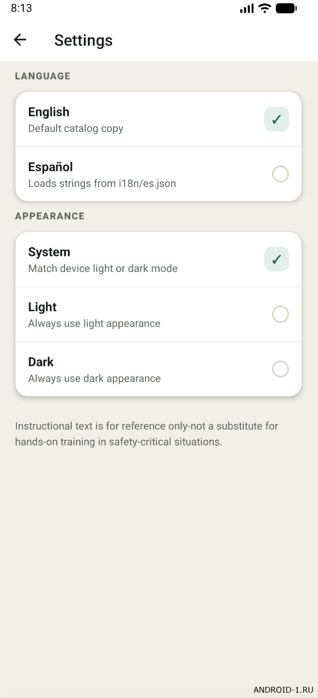Tap the Dark appearance label
This screenshot has width=318, height=698.
tap(41, 362)
